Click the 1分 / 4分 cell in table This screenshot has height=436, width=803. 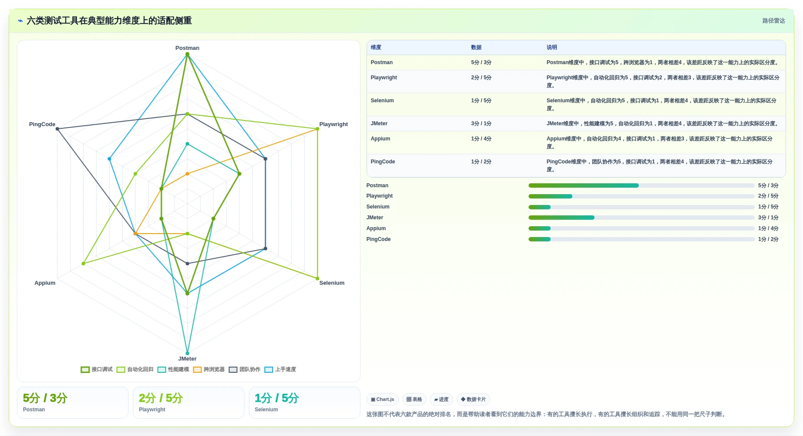pyautogui.click(x=481, y=139)
